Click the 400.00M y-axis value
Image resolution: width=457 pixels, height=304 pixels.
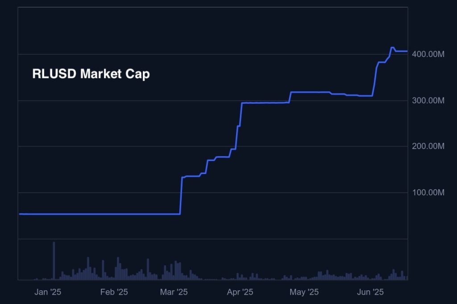428,54
